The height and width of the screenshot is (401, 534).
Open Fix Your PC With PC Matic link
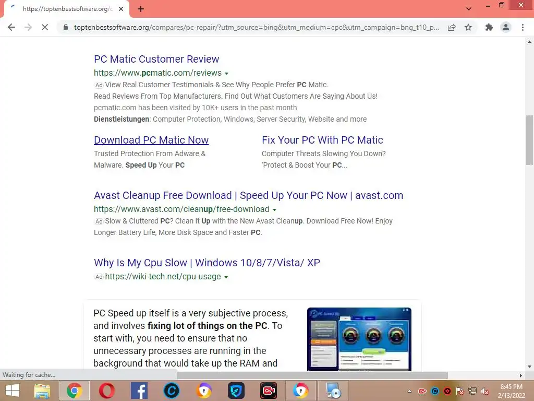point(322,140)
